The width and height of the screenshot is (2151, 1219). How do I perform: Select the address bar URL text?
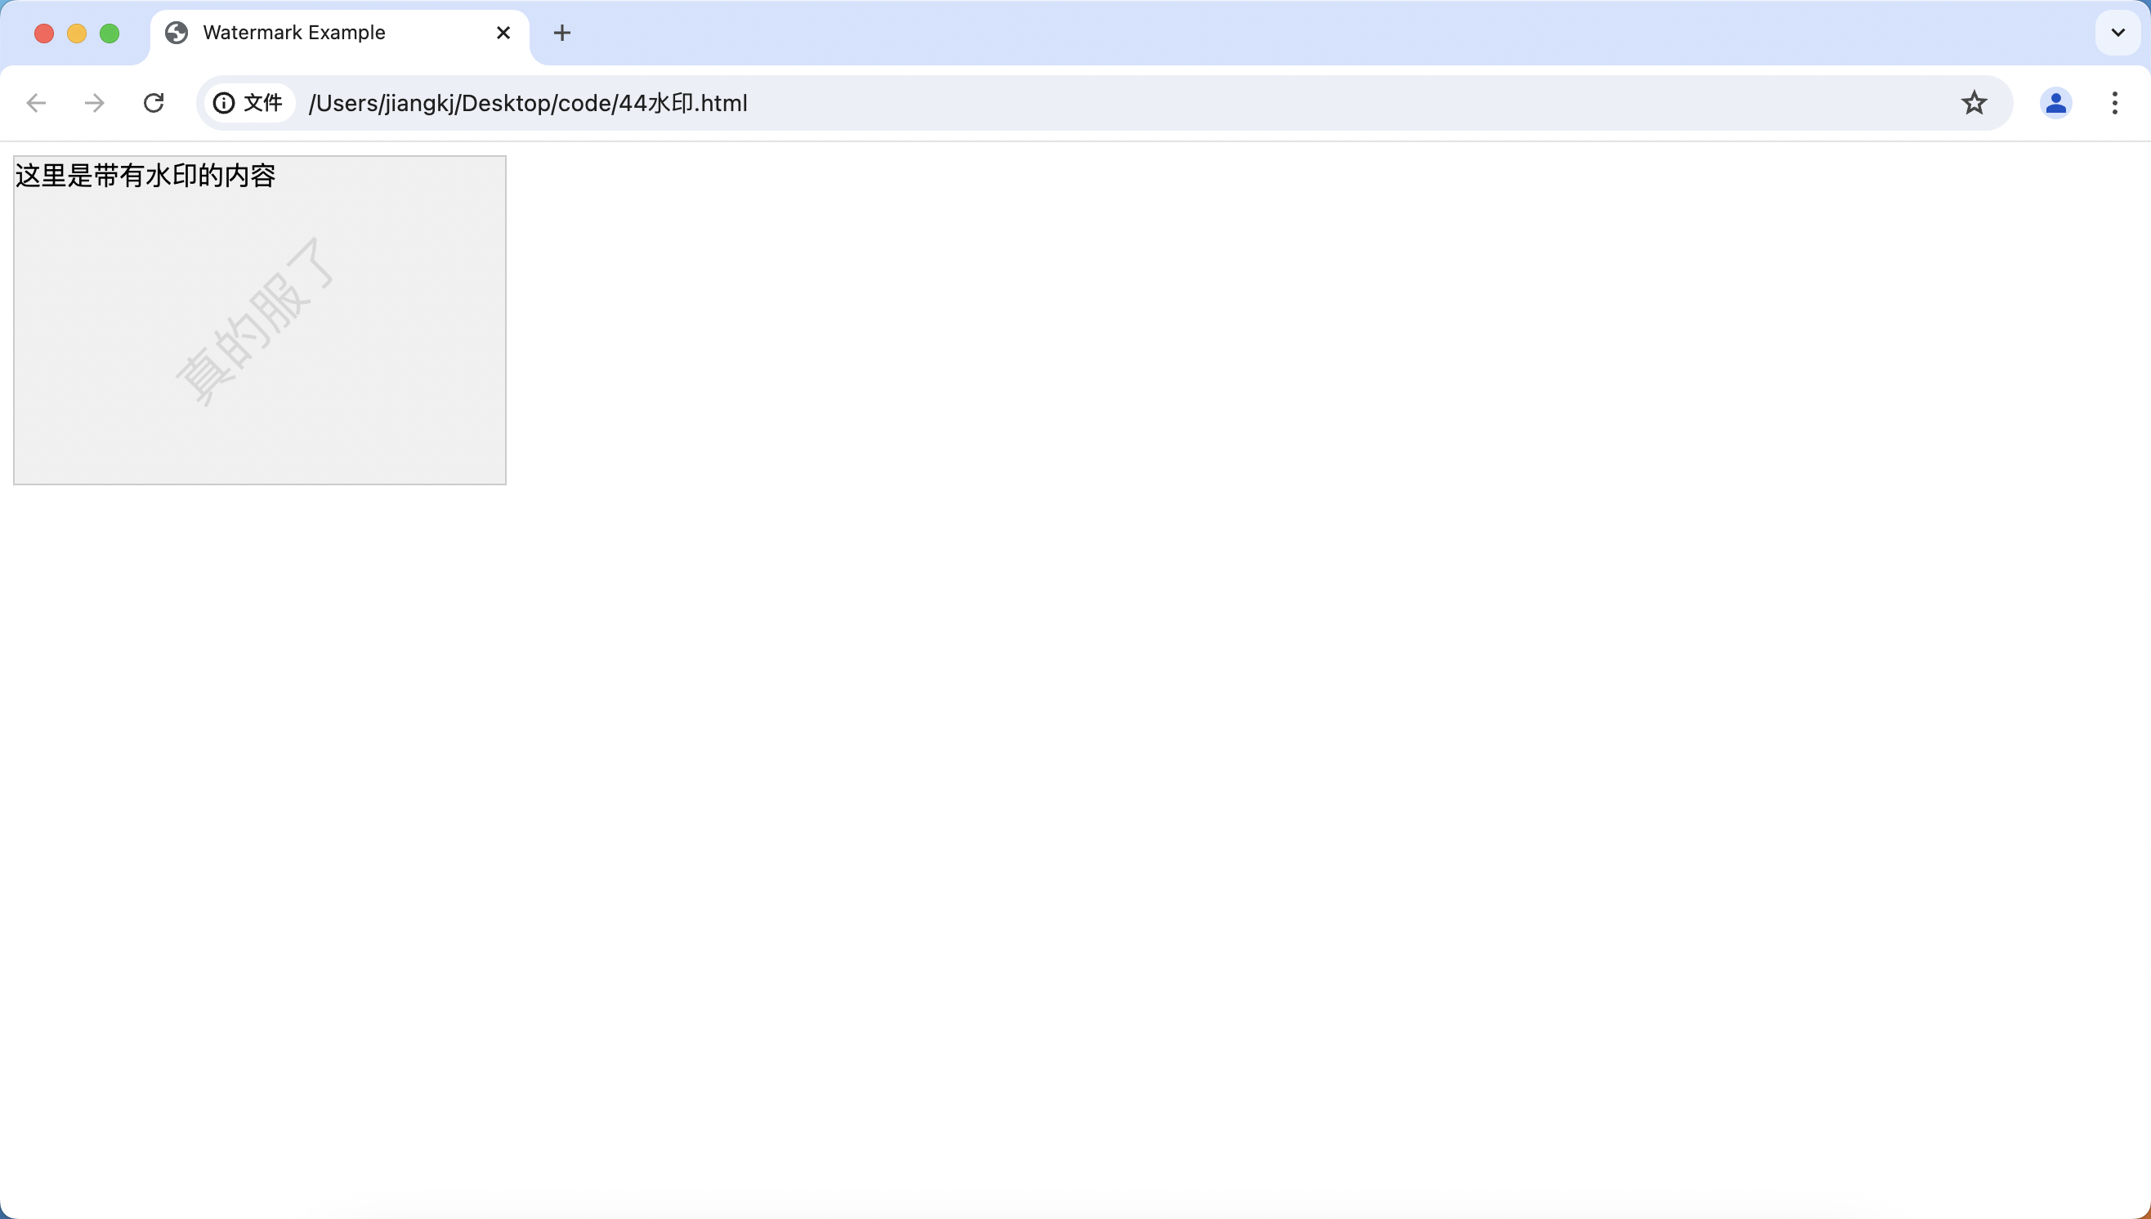point(527,102)
